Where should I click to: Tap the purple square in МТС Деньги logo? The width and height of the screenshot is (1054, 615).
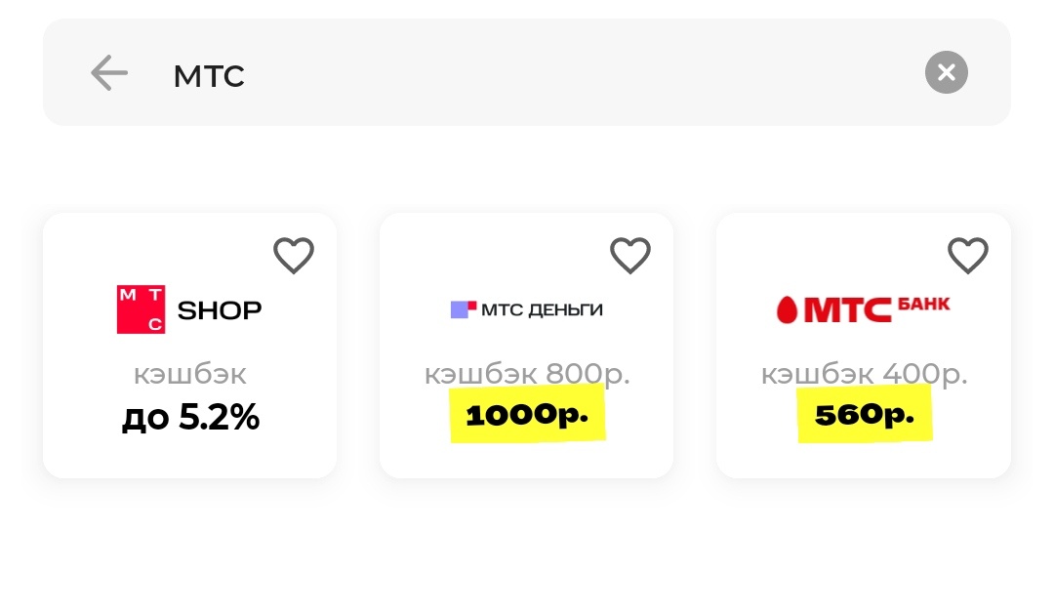click(461, 310)
